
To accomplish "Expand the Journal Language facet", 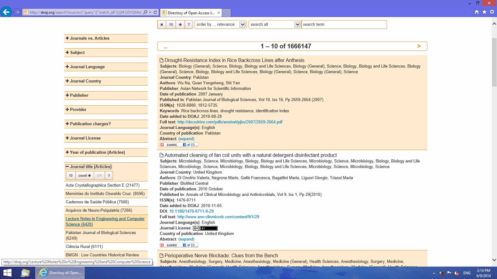I will [x=106, y=67].
